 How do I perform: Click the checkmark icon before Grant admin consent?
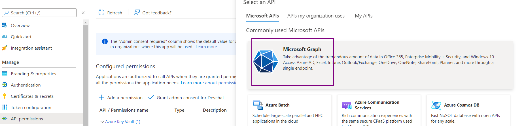tap(151, 97)
